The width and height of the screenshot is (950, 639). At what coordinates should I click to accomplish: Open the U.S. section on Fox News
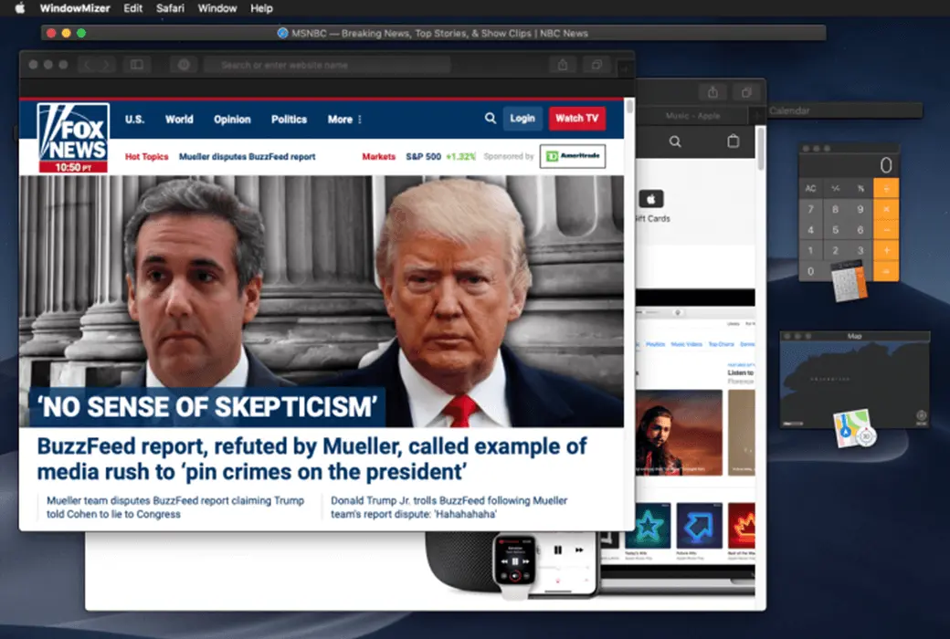coord(134,120)
